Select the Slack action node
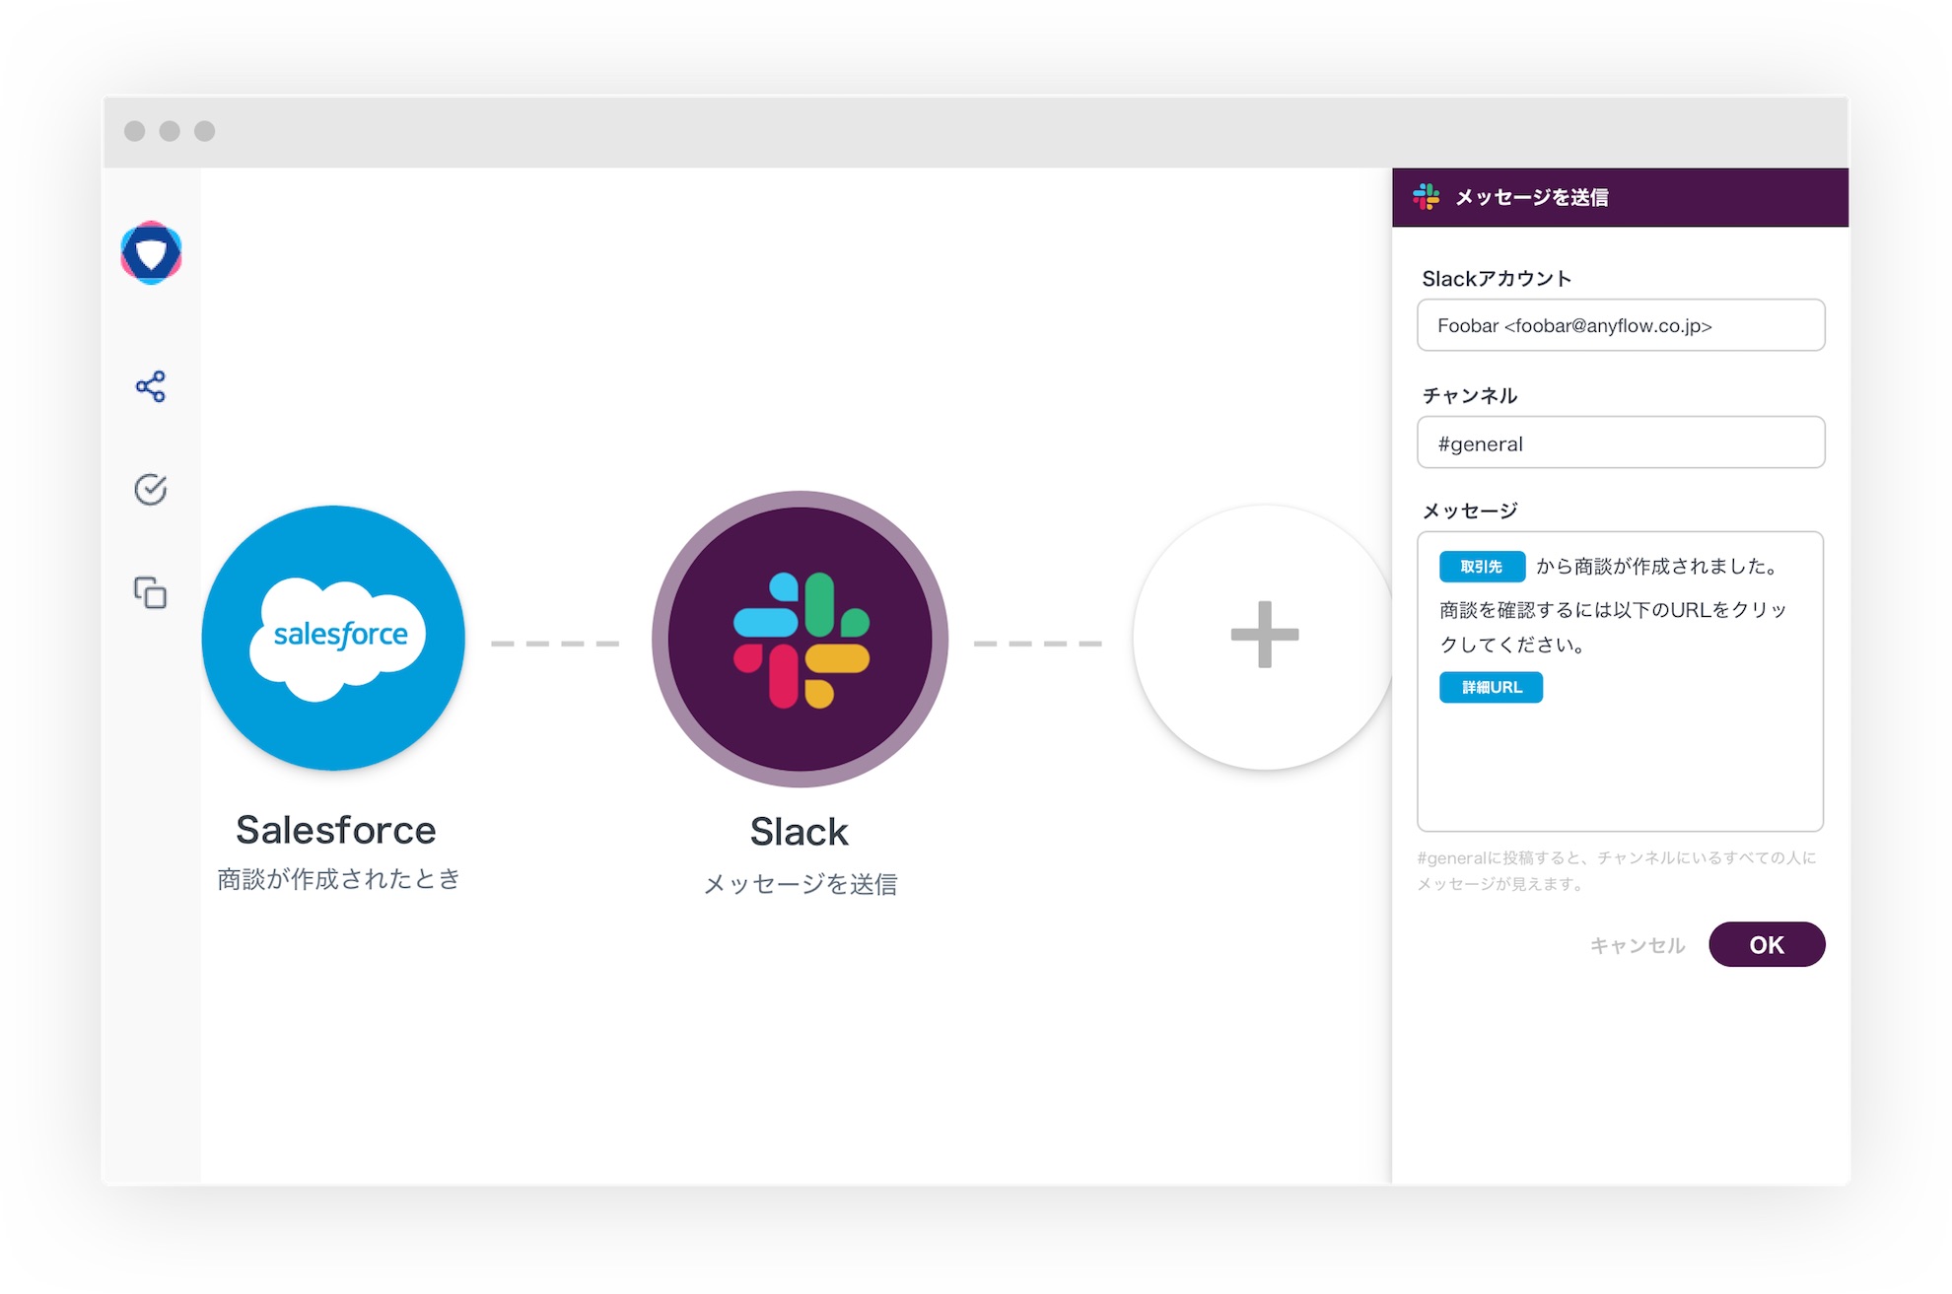This screenshot has height=1294, width=1952. [800, 640]
